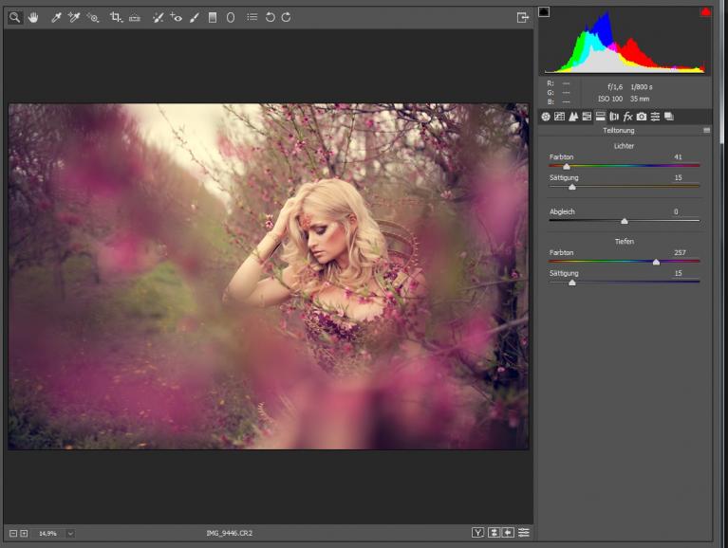728x548 pixels.
Task: Select the Split Toning (Teiltonung) tab
Action: click(600, 117)
